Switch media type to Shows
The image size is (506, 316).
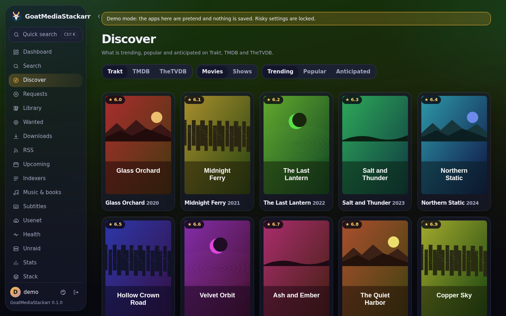tap(242, 72)
